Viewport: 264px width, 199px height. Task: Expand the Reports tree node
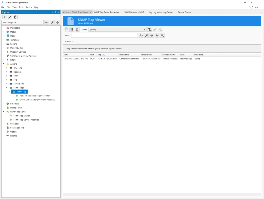(3, 44)
